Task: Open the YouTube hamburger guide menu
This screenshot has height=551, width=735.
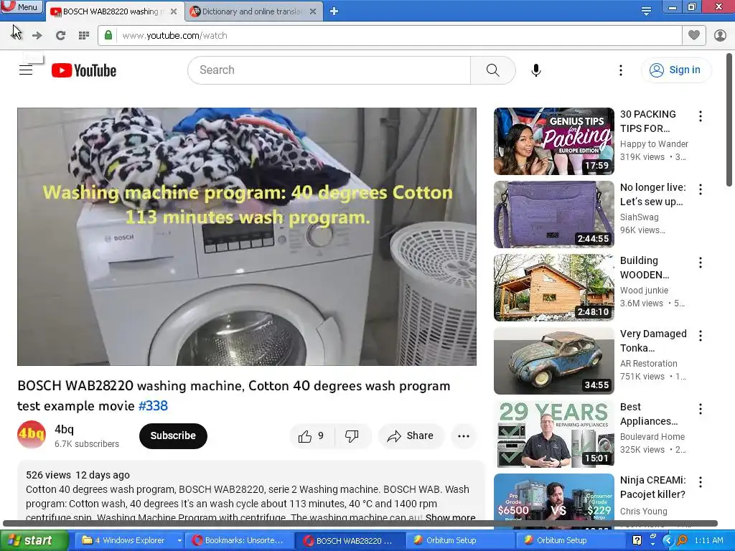Action: point(26,70)
